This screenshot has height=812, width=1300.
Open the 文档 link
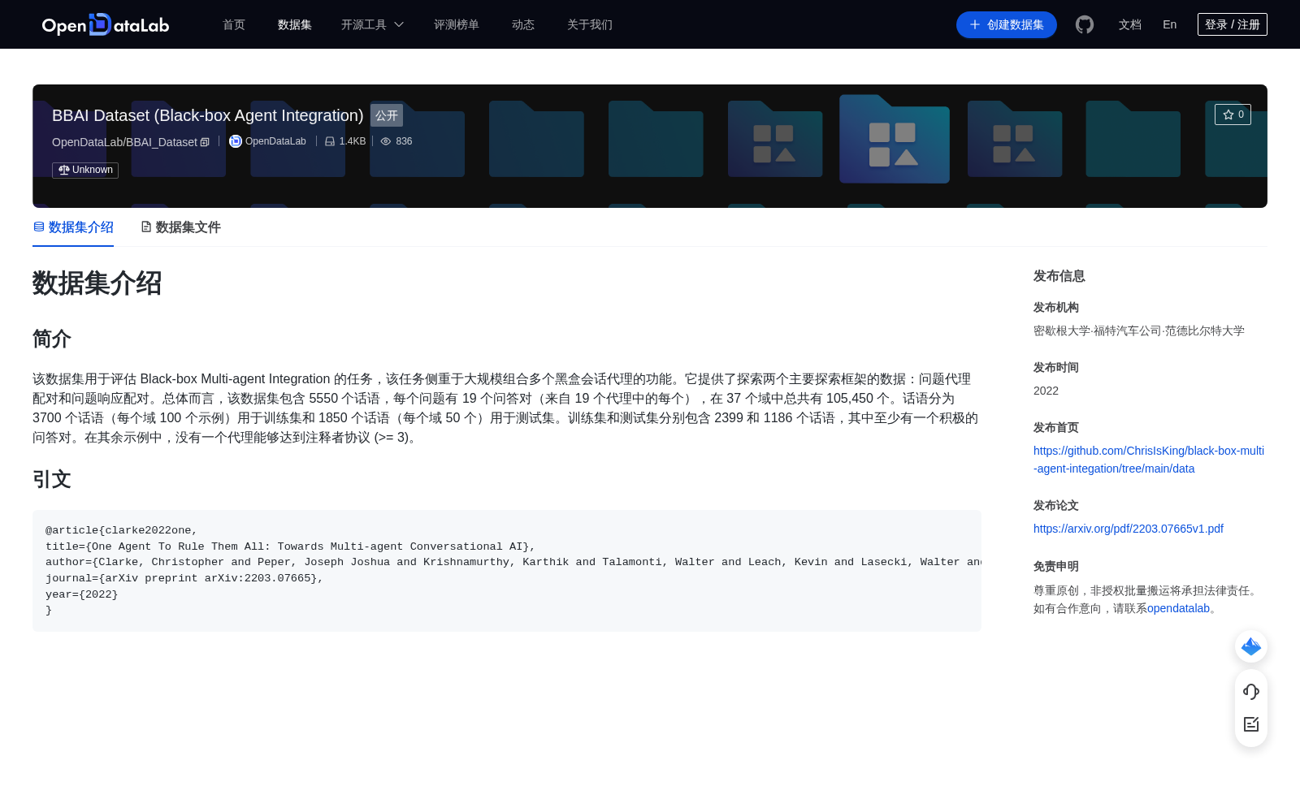pyautogui.click(x=1130, y=24)
